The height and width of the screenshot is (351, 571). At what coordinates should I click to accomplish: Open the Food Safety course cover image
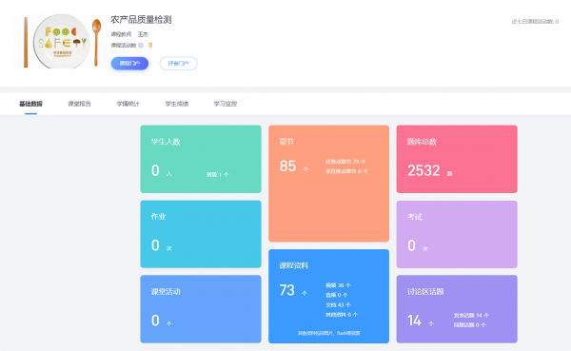pos(61,41)
